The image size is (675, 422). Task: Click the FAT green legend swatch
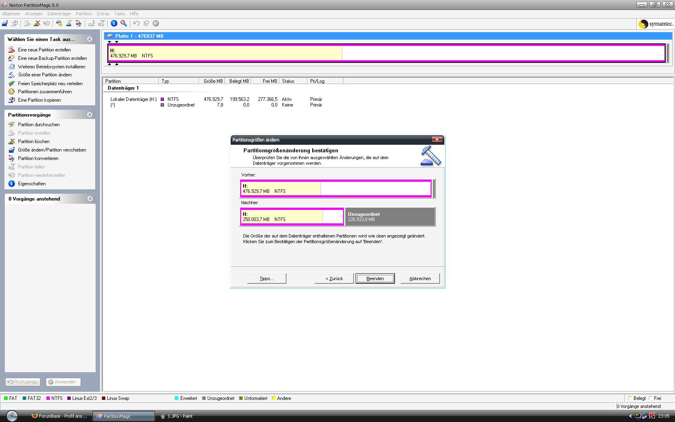coord(6,398)
